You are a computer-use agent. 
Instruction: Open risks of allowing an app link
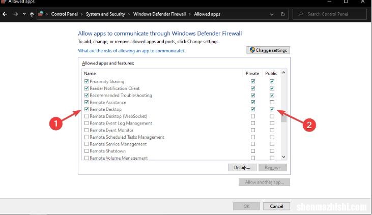[131, 51]
